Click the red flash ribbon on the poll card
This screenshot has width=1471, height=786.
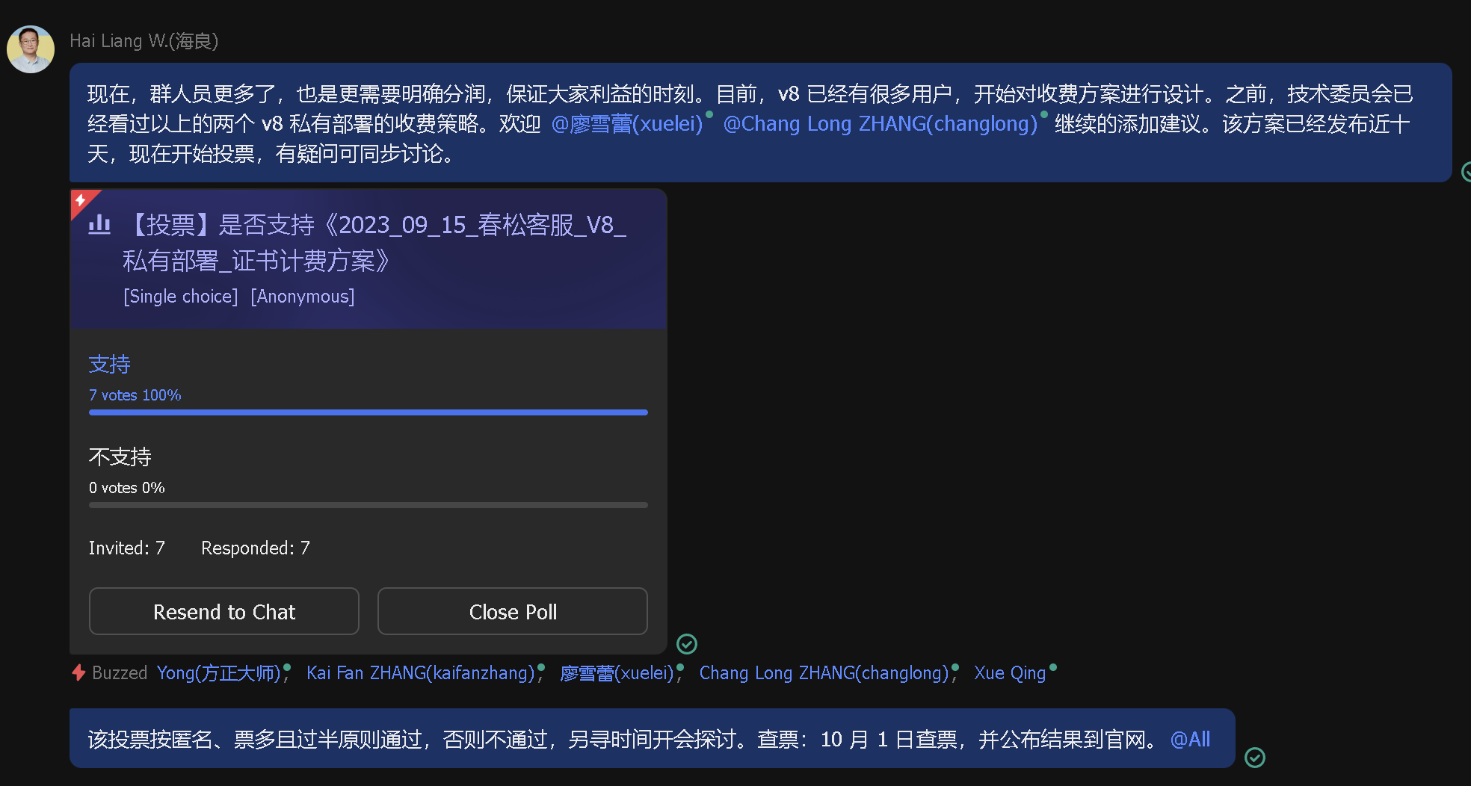pyautogui.click(x=82, y=202)
